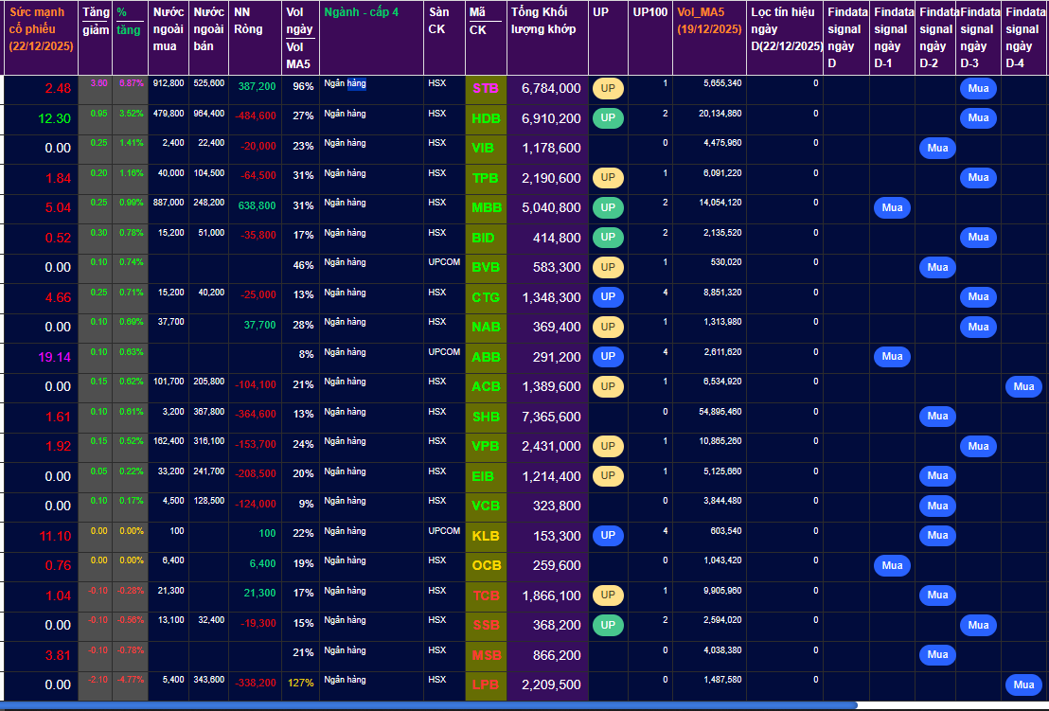This screenshot has width=1049, height=711.
Task: Click the yellow UP badge in TCB row
Action: click(608, 595)
